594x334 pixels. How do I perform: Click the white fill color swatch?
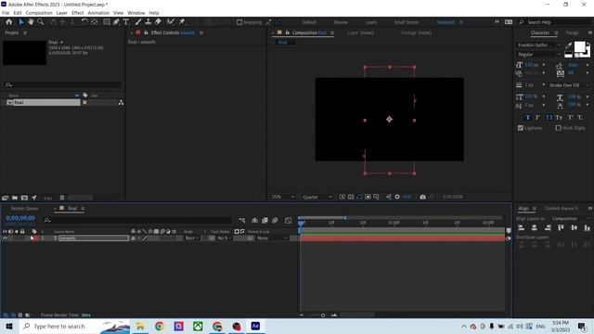pos(579,47)
